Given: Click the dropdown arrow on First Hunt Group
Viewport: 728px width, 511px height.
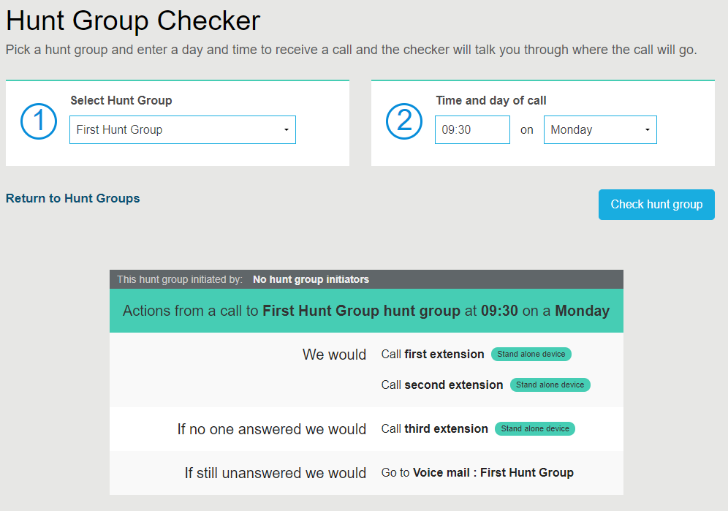Looking at the screenshot, I should click(x=287, y=129).
